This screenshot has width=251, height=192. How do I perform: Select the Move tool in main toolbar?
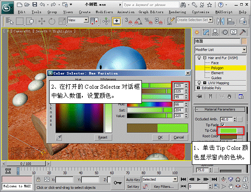(42, 21)
